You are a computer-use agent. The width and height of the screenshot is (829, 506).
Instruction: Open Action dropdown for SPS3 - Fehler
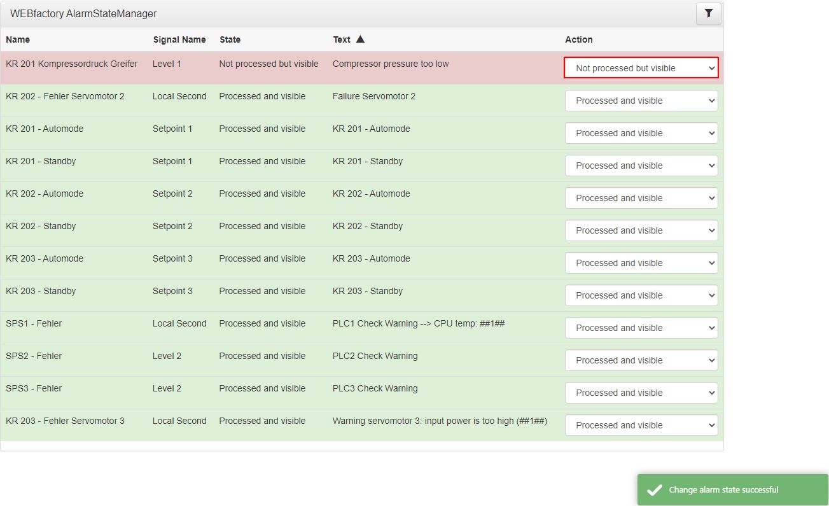pos(641,393)
